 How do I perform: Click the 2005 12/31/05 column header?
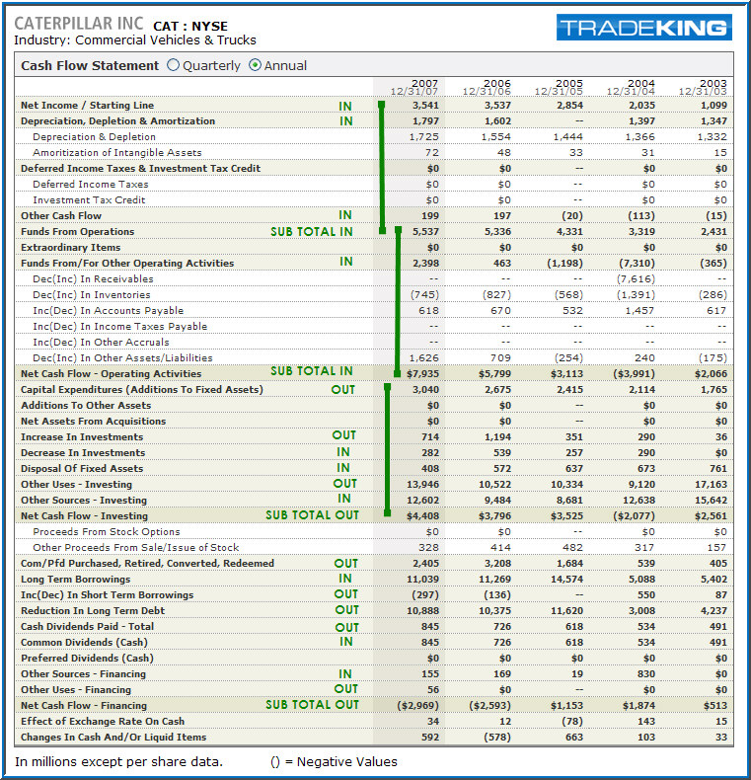559,87
